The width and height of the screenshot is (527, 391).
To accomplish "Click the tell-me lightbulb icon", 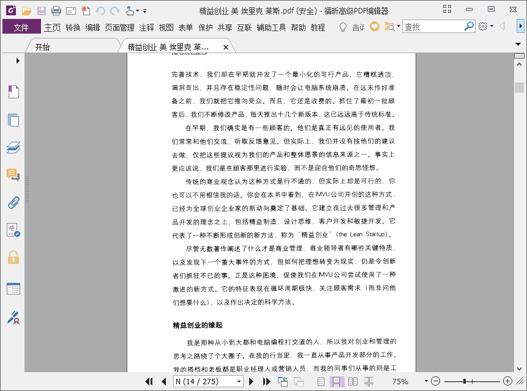I will coord(343,27).
